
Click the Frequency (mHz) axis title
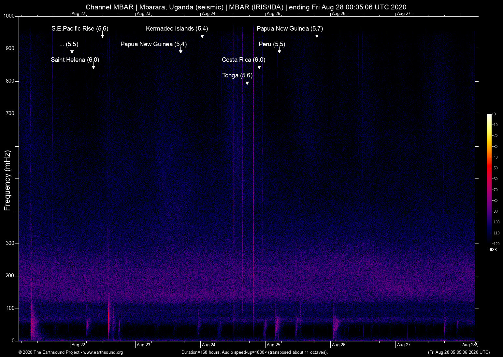tap(7, 180)
